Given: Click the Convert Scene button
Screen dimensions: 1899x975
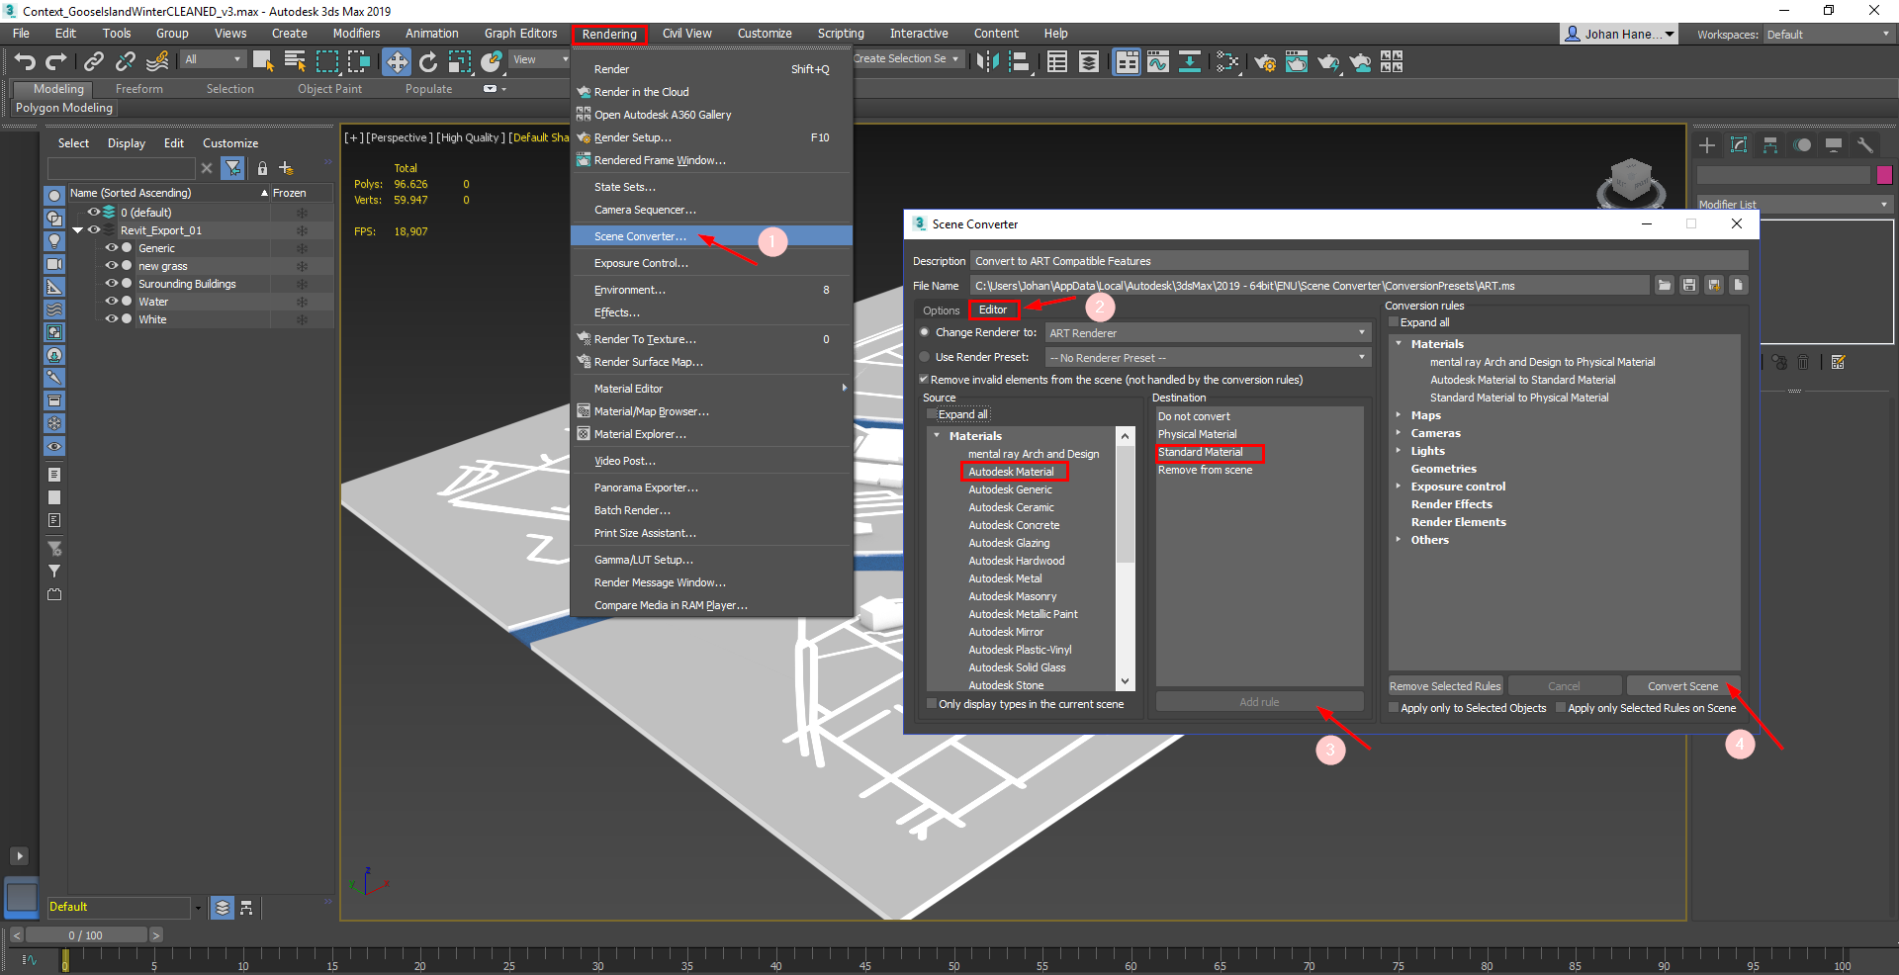Looking at the screenshot, I should point(1681,686).
